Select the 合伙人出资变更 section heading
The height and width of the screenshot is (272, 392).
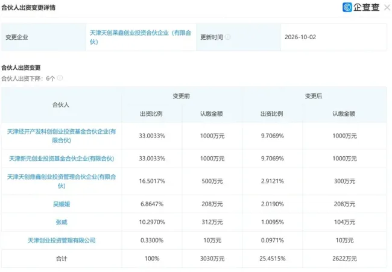click(x=21, y=68)
